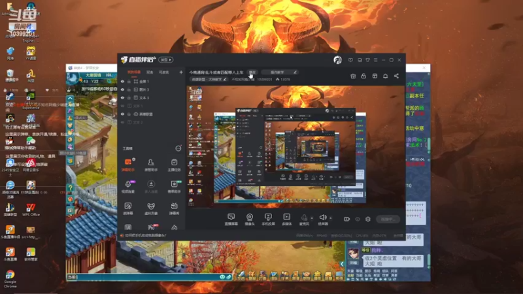Click the record video icon in bottom bar
This screenshot has width=523, height=294.
coord(347,219)
